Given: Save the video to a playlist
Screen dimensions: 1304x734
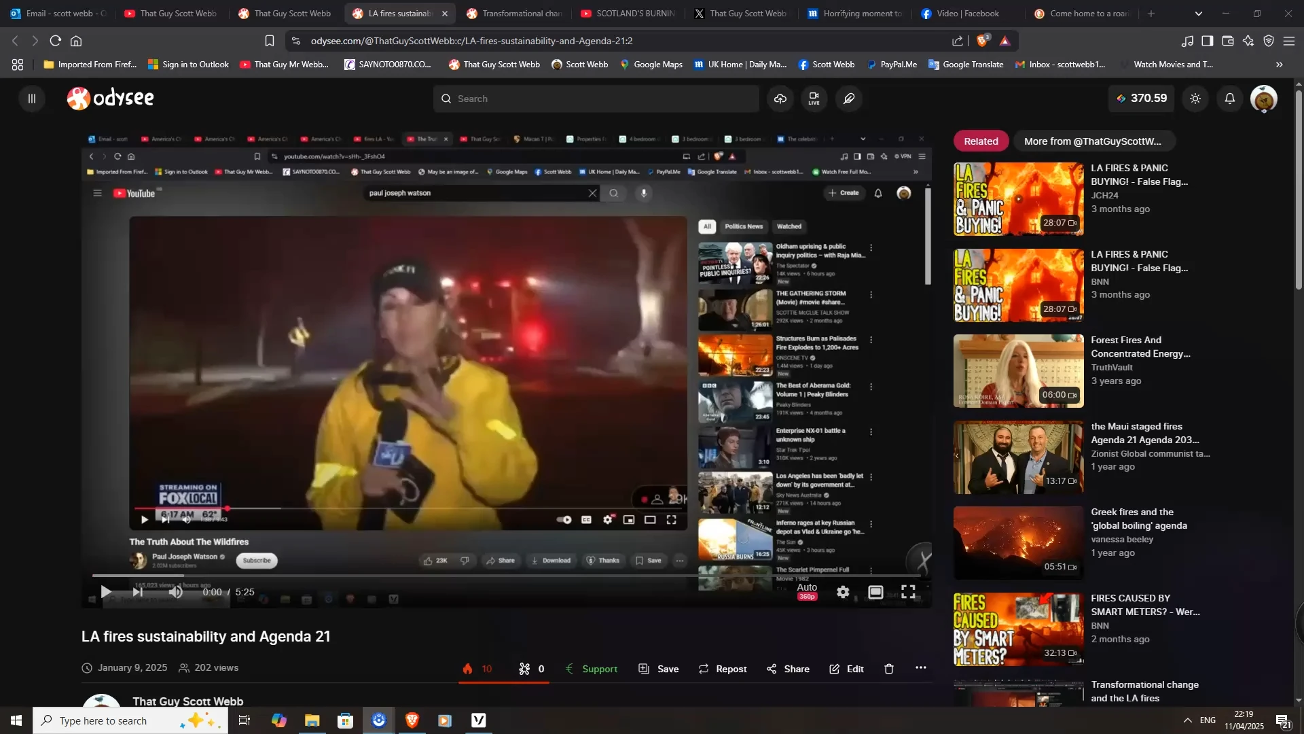Looking at the screenshot, I should click(x=659, y=669).
